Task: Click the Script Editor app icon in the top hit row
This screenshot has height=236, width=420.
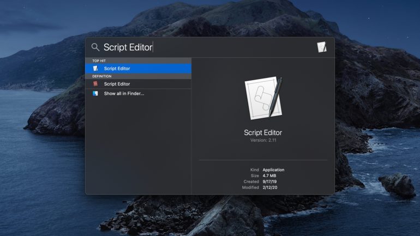Action: 95,69
